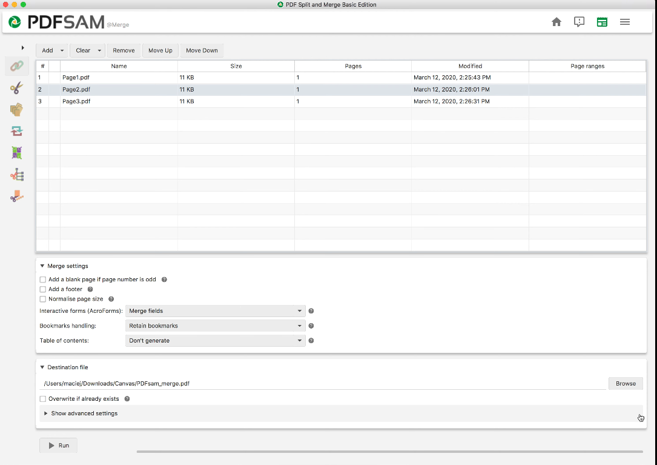Screen dimensions: 657x465
Task: Click the progress bar at bottom
Action: point(390,452)
